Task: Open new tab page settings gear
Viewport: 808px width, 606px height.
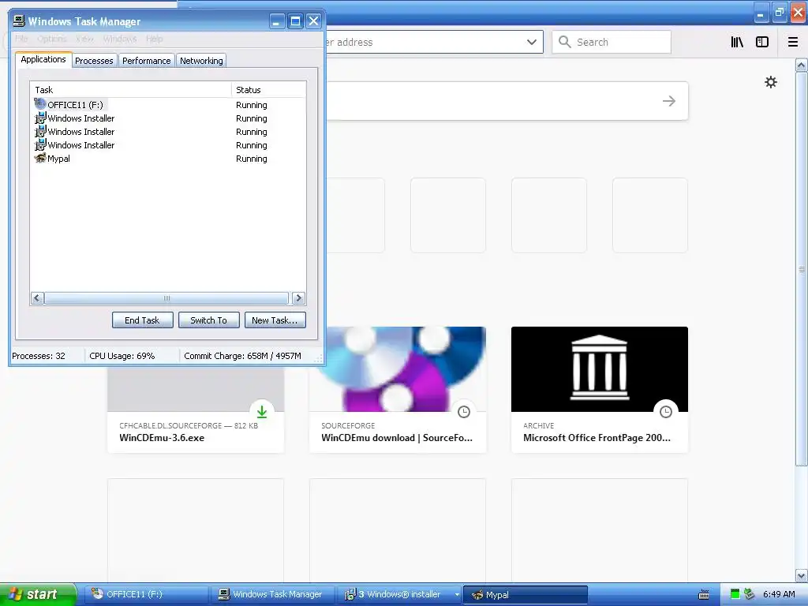Action: 771,82
